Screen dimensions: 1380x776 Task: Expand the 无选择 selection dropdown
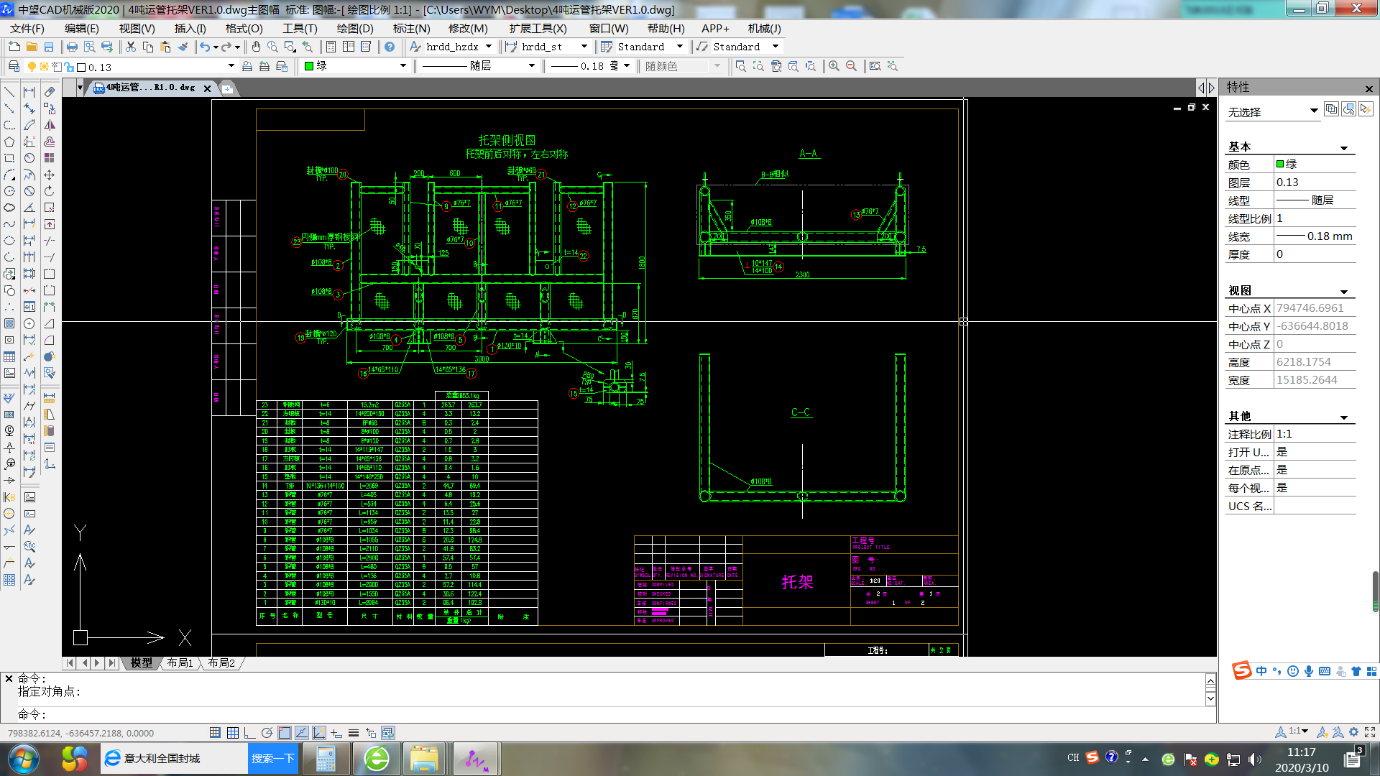click(x=1313, y=111)
